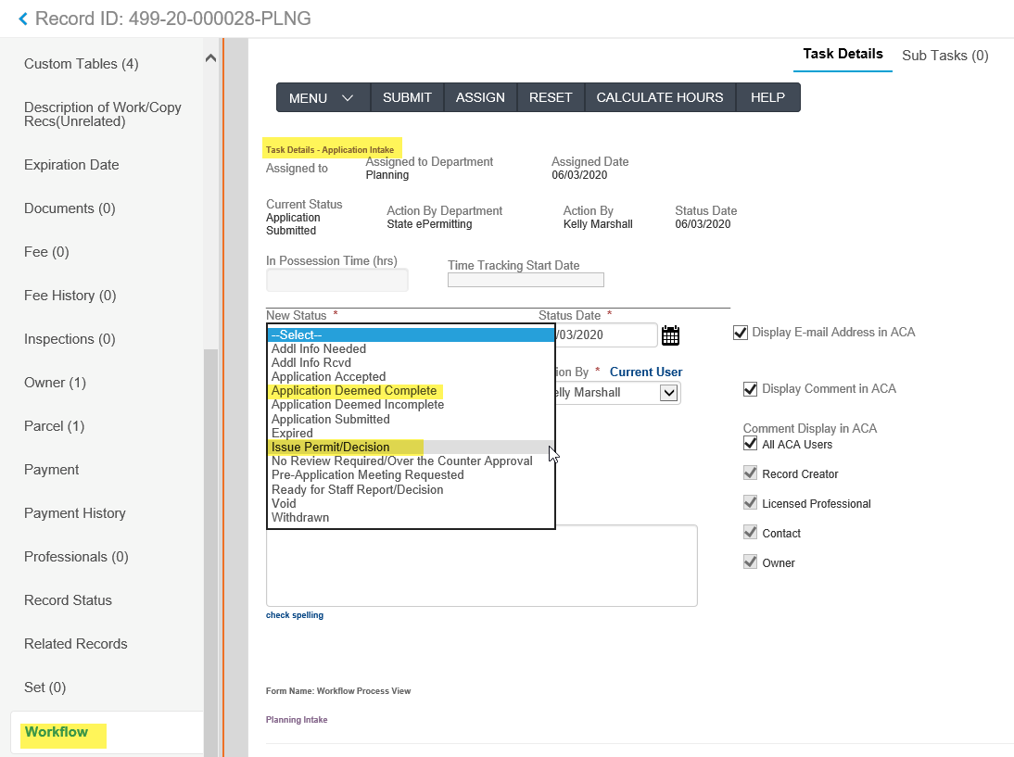Open Related Records sidebar item
The width and height of the screenshot is (1014, 757).
(x=76, y=644)
